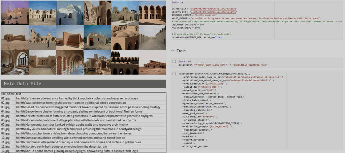Select the white dome with lattice skylight image

70,13
